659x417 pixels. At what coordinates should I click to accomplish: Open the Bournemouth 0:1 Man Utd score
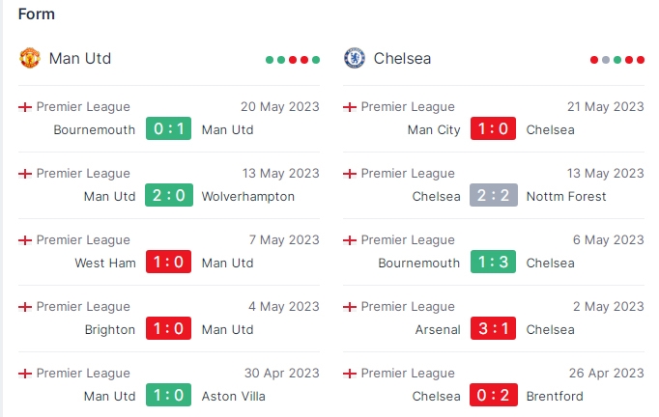[x=168, y=128]
